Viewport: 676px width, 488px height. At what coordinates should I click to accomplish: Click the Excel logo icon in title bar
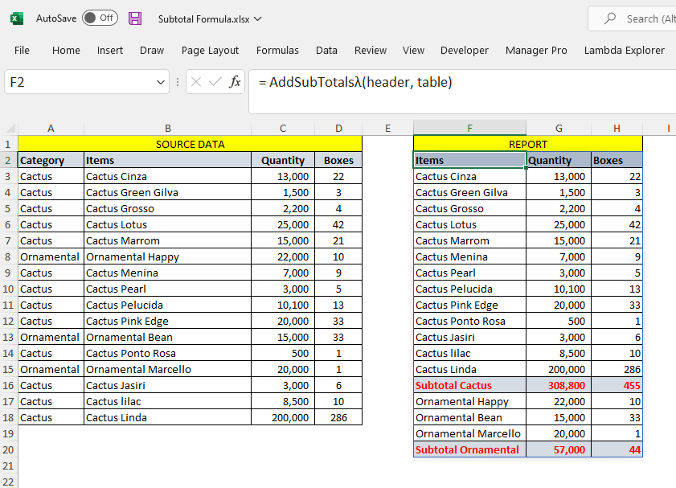(x=17, y=18)
